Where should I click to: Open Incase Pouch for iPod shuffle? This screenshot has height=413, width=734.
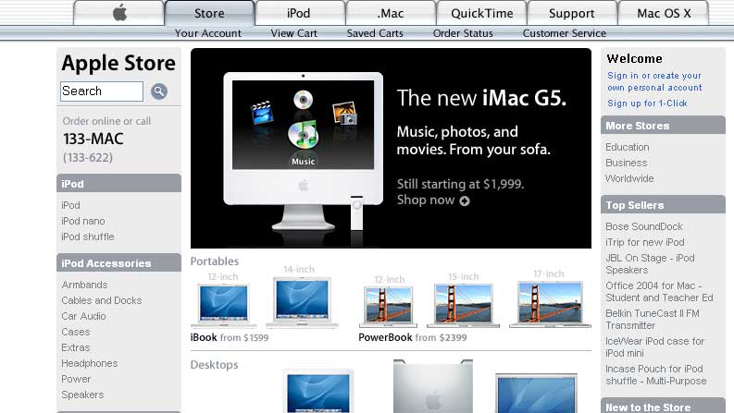click(x=656, y=375)
